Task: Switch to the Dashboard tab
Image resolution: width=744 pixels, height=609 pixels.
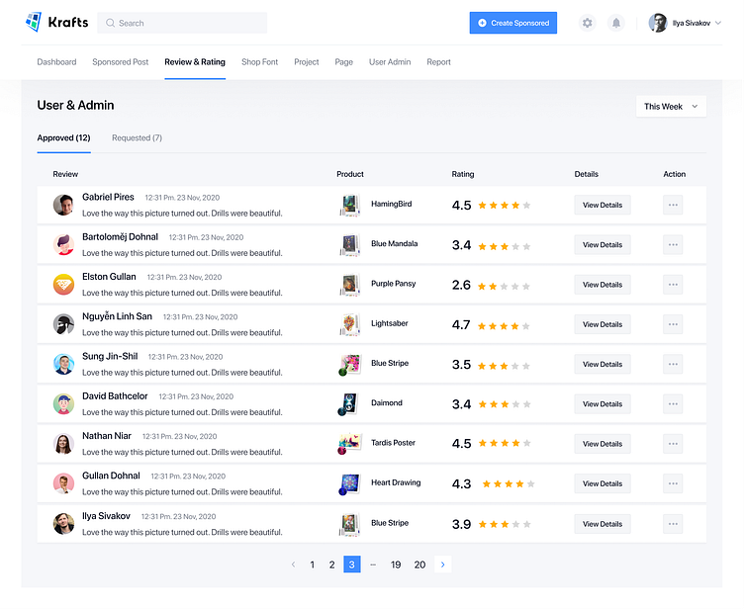Action: tap(56, 62)
